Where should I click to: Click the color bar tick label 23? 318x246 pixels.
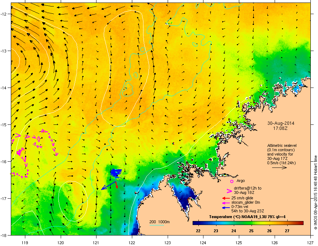[216, 231]
